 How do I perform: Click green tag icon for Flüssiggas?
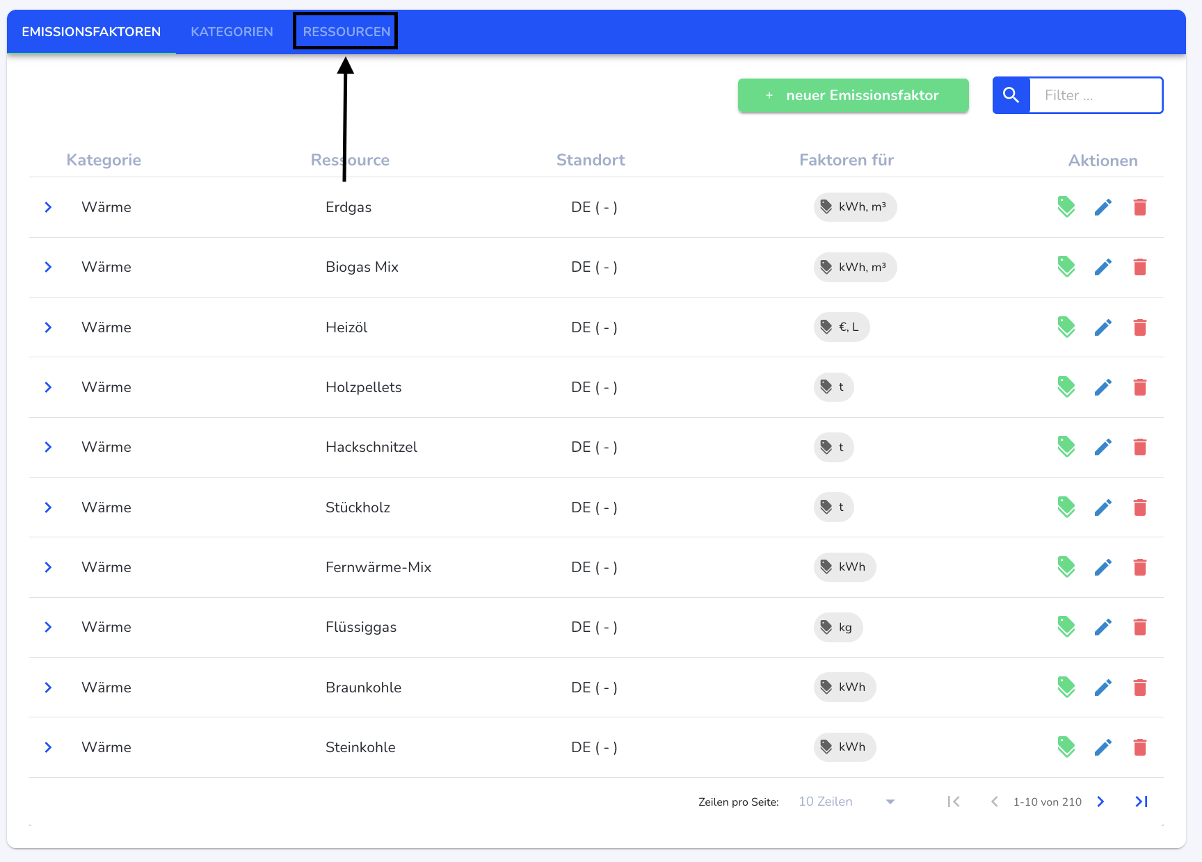[x=1066, y=627]
